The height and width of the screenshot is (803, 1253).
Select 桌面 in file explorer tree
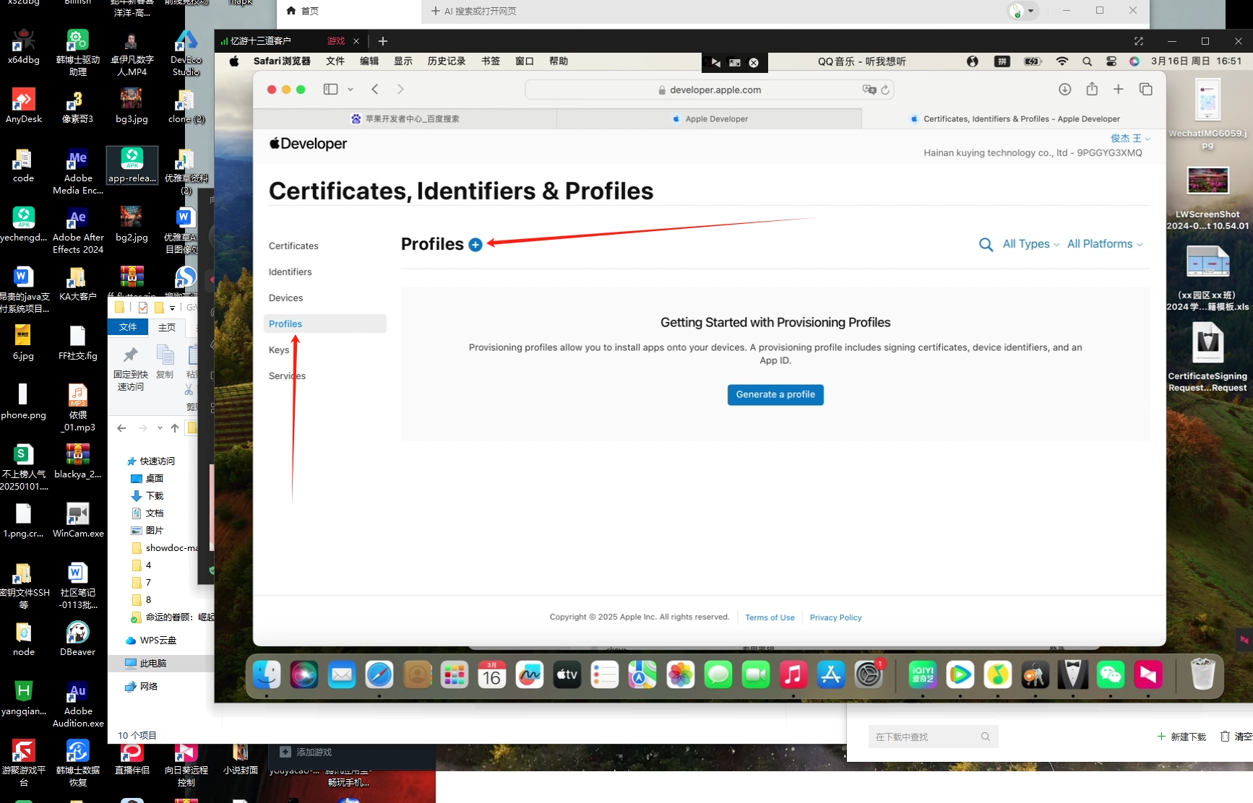(x=147, y=478)
